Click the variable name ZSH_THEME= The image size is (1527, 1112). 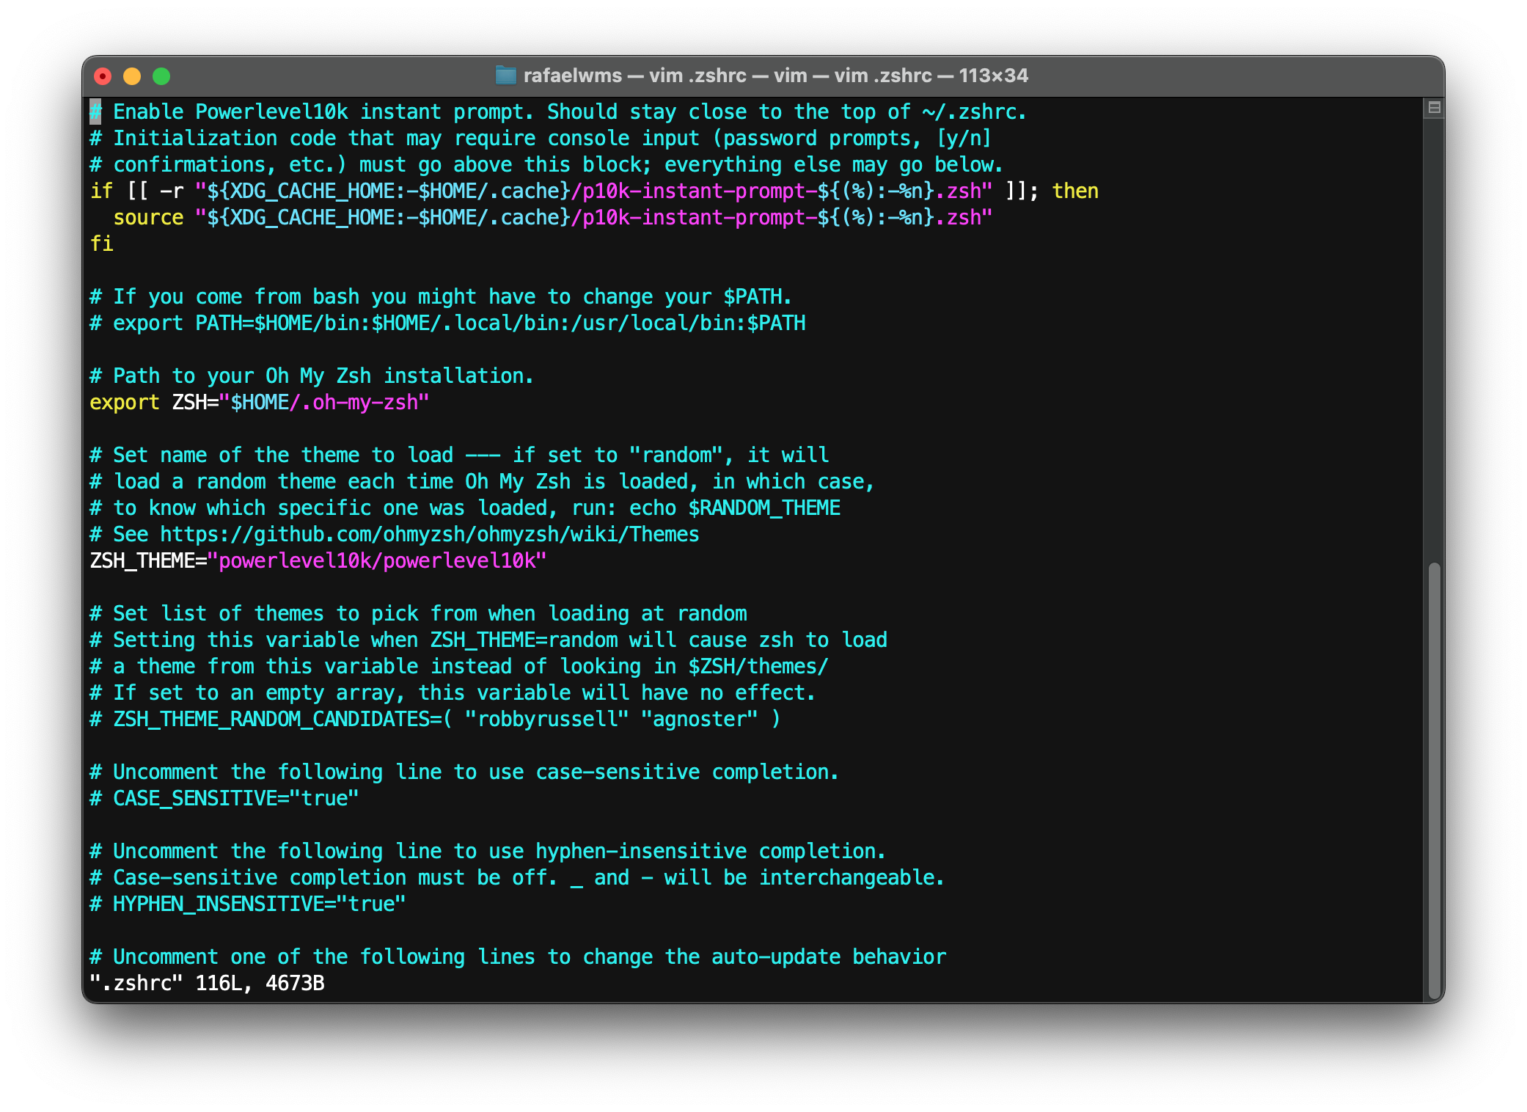(148, 560)
